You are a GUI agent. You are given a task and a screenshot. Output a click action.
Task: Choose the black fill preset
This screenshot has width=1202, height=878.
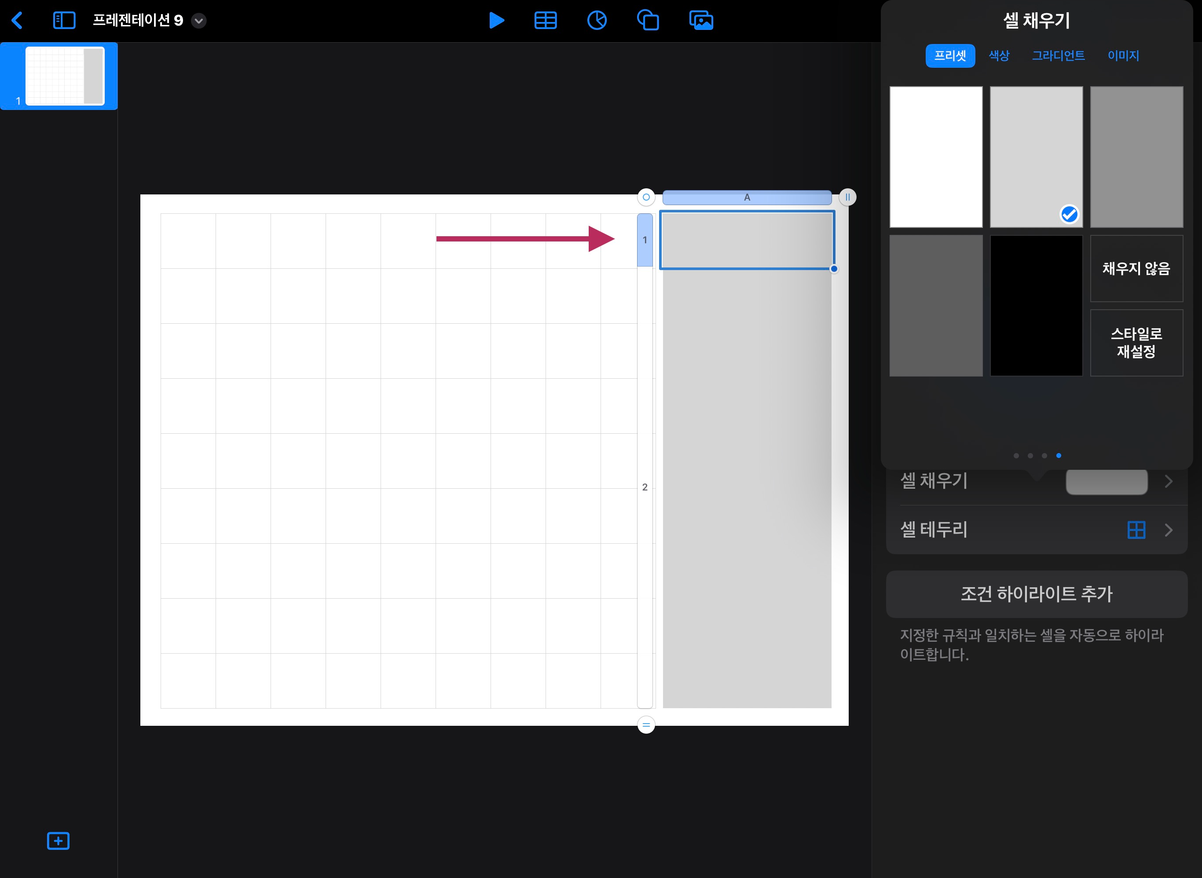point(1036,306)
